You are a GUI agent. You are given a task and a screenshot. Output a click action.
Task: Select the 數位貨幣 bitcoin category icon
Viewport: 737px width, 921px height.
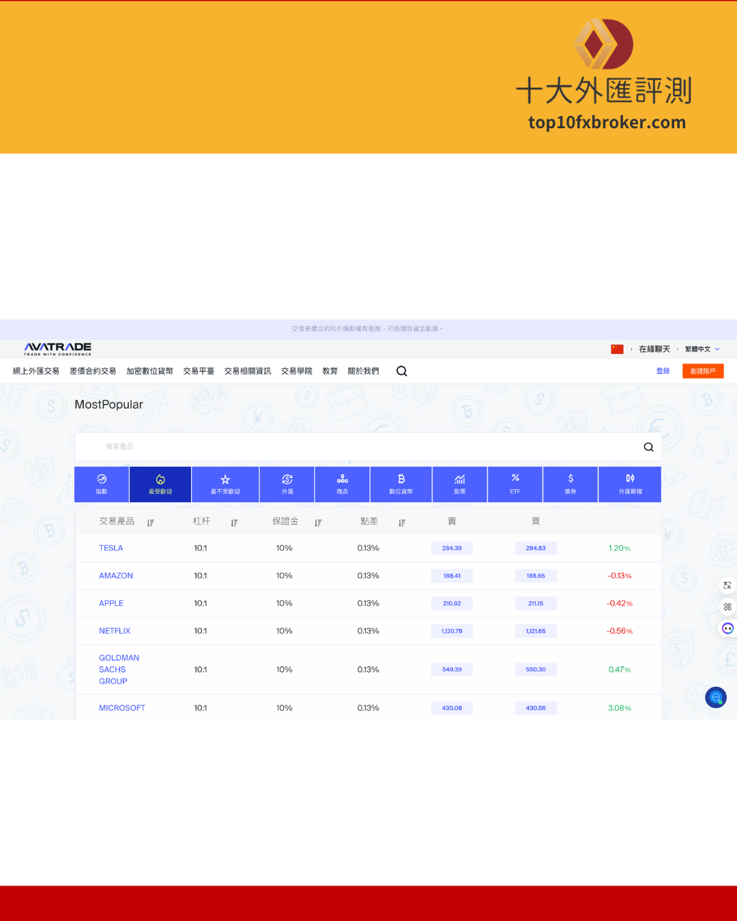tap(401, 484)
